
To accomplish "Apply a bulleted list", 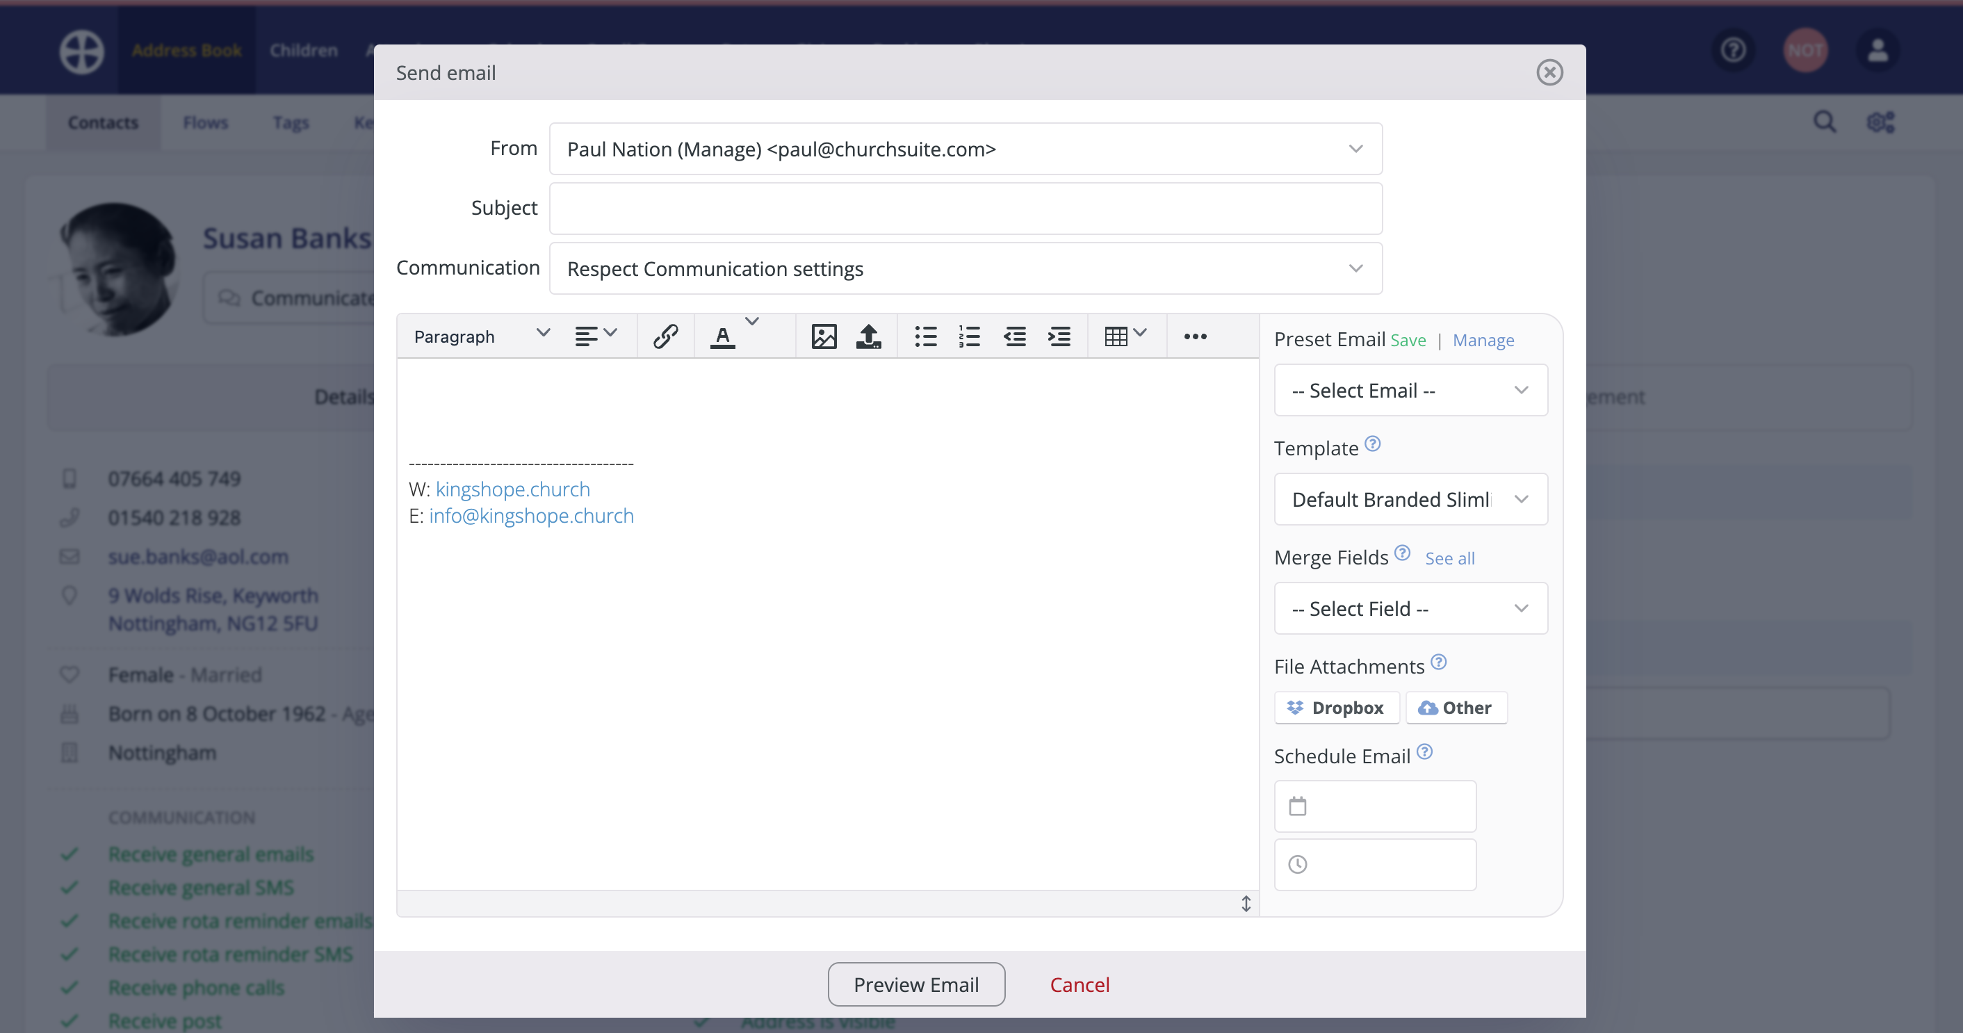I will (925, 335).
